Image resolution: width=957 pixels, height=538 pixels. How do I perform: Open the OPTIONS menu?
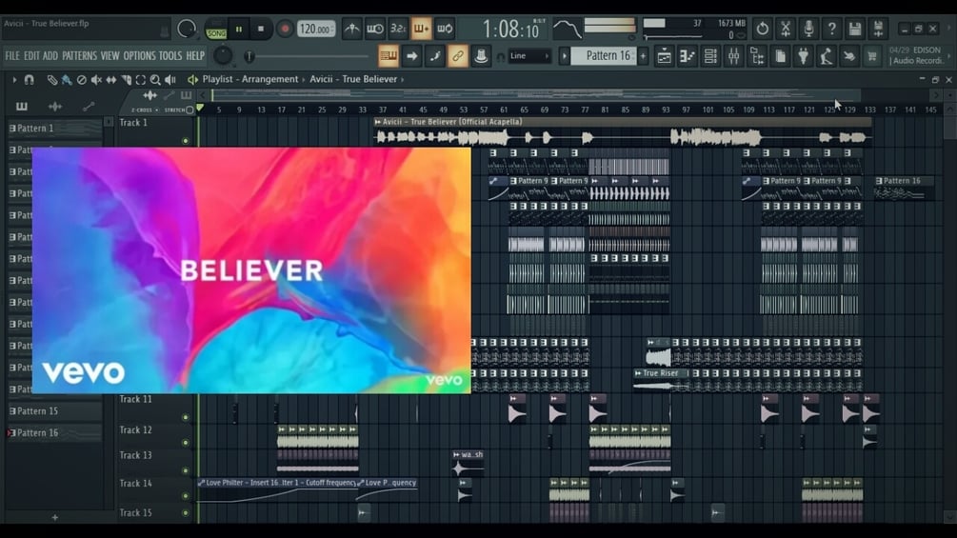(x=140, y=56)
